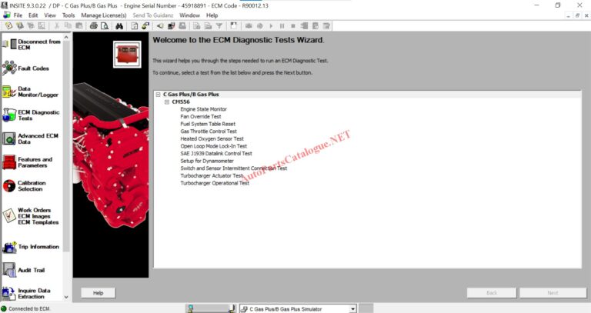Open the Data Monitor/Logger view
The width and height of the screenshot is (591, 313).
[9, 92]
